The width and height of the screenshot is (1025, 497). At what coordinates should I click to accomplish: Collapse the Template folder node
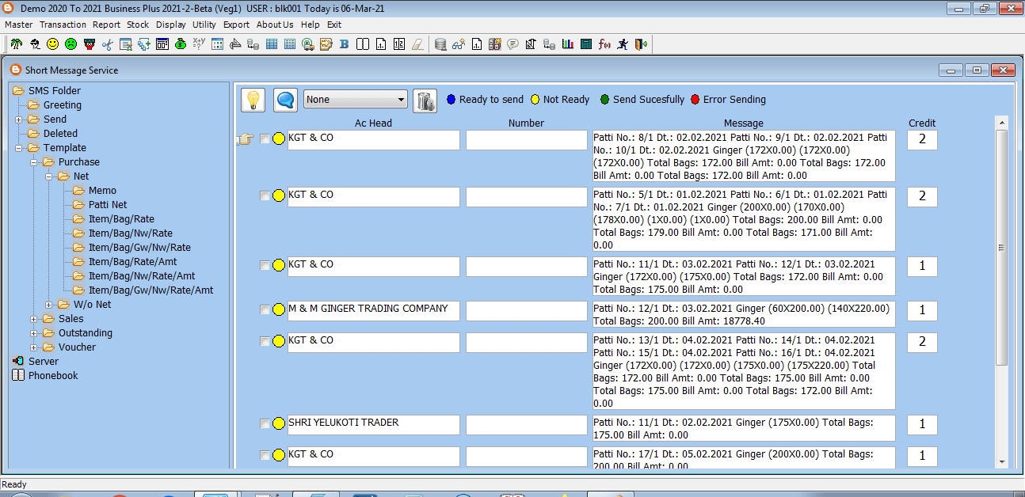point(19,148)
